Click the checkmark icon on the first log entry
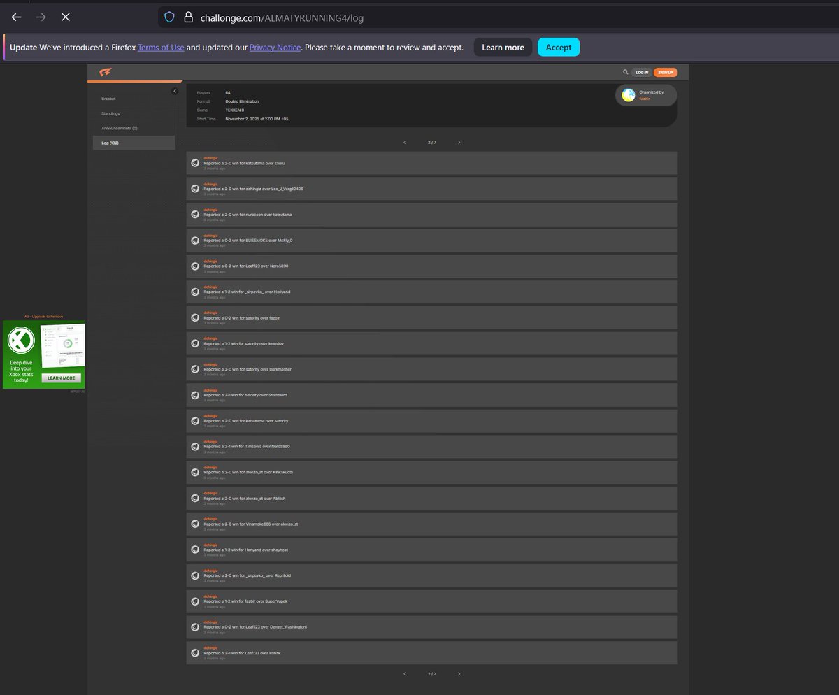 195,162
